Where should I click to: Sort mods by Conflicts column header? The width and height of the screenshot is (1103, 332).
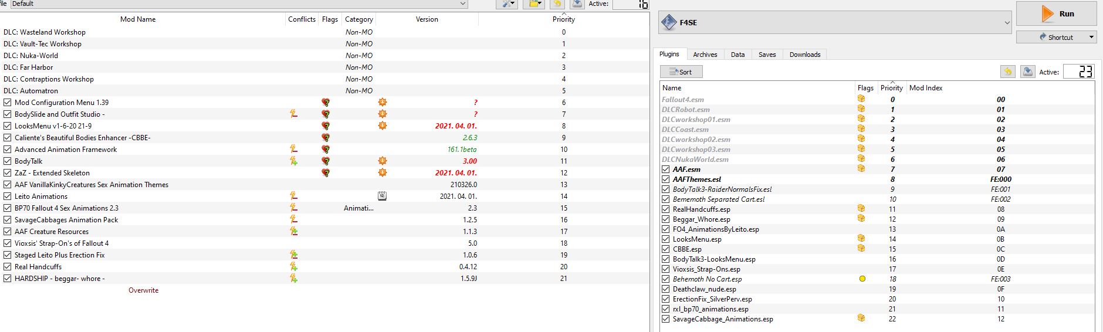(x=302, y=19)
